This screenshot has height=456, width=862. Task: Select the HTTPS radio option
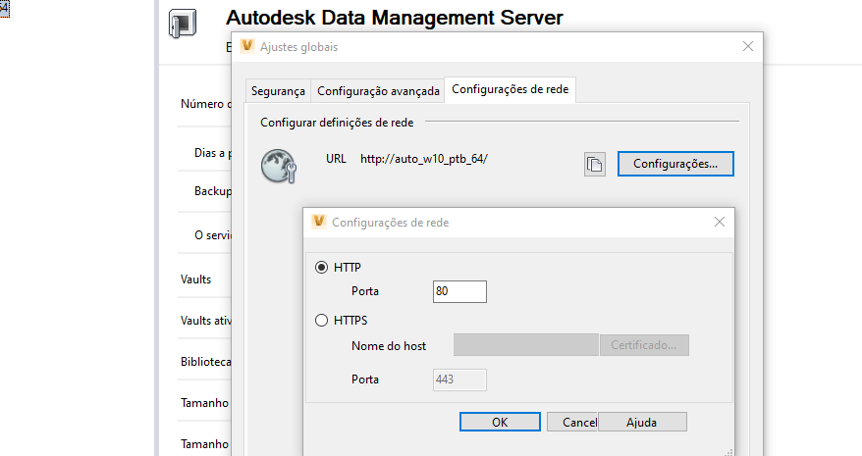coord(322,320)
